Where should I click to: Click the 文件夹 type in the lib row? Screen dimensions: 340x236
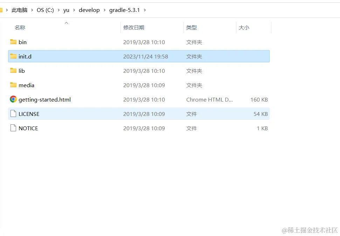(194, 71)
